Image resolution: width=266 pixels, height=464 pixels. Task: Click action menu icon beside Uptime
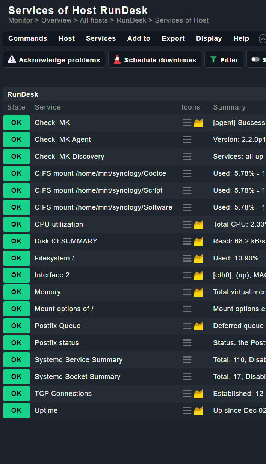point(187,411)
